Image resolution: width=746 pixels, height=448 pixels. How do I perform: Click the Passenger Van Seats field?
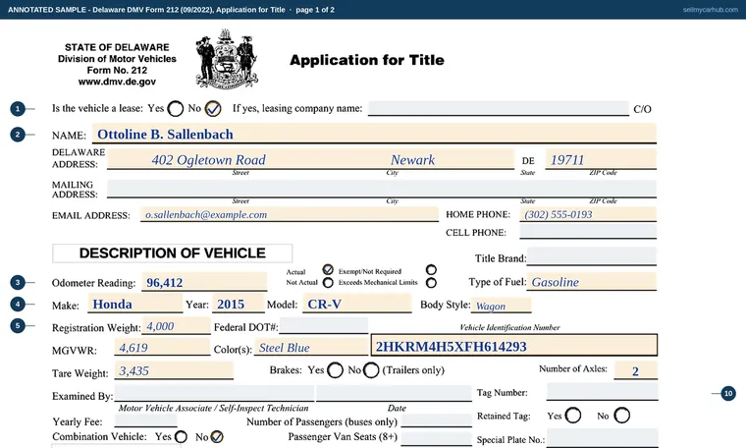(436, 438)
